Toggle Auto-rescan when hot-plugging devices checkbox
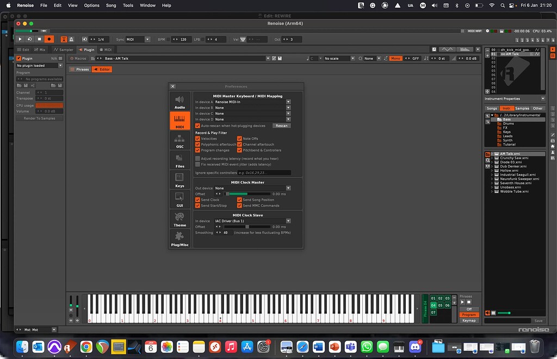Screen dimensions: 557x359 point(197,125)
